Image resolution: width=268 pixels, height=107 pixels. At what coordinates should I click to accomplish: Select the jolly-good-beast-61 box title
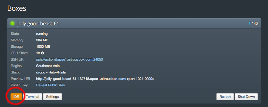pyautogui.click(x=38, y=24)
